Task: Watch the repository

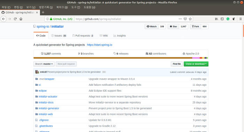Action: tap(152, 26)
